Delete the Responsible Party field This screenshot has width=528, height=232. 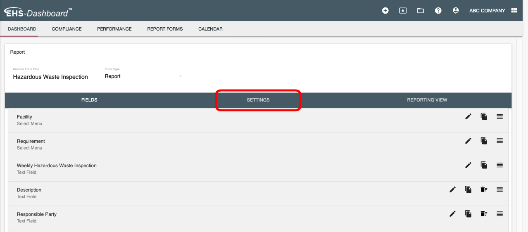[x=484, y=214]
